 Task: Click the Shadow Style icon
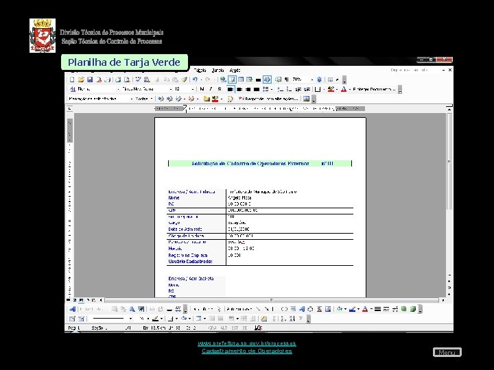pos(404,309)
